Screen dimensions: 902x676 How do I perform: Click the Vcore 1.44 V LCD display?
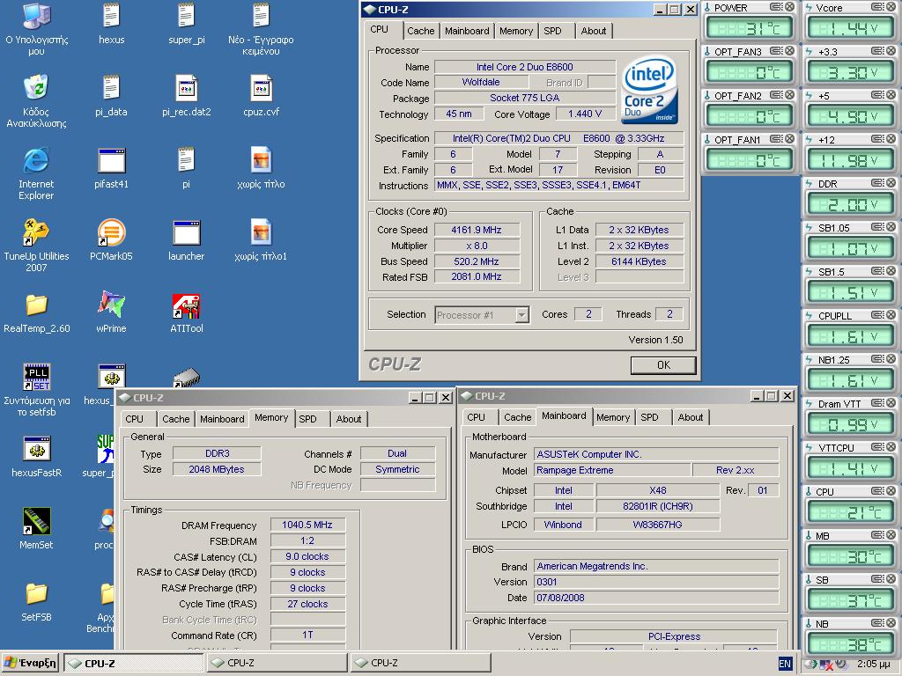850,27
